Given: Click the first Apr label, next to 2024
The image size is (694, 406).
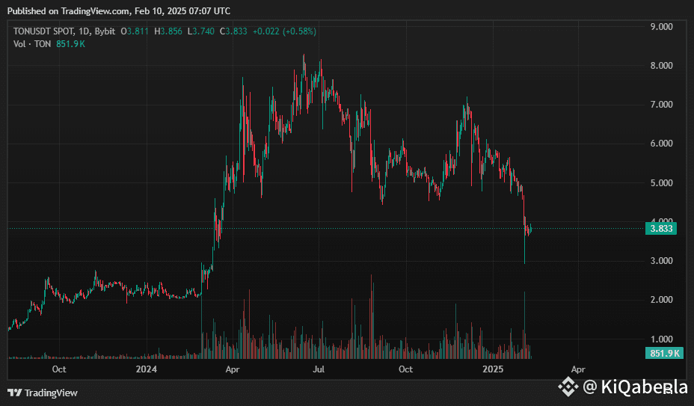Looking at the screenshot, I should (x=233, y=369).
